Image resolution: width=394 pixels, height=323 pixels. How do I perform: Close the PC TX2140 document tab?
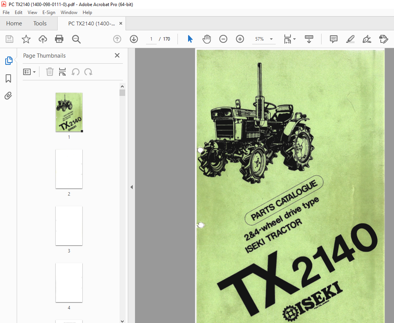[121, 24]
